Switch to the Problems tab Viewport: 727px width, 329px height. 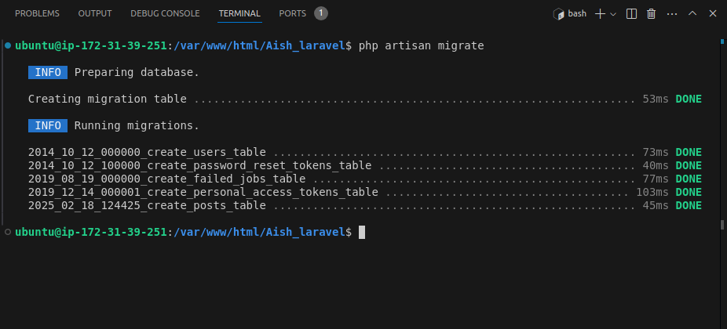[37, 13]
